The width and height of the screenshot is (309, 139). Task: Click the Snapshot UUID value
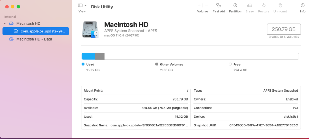263,125
